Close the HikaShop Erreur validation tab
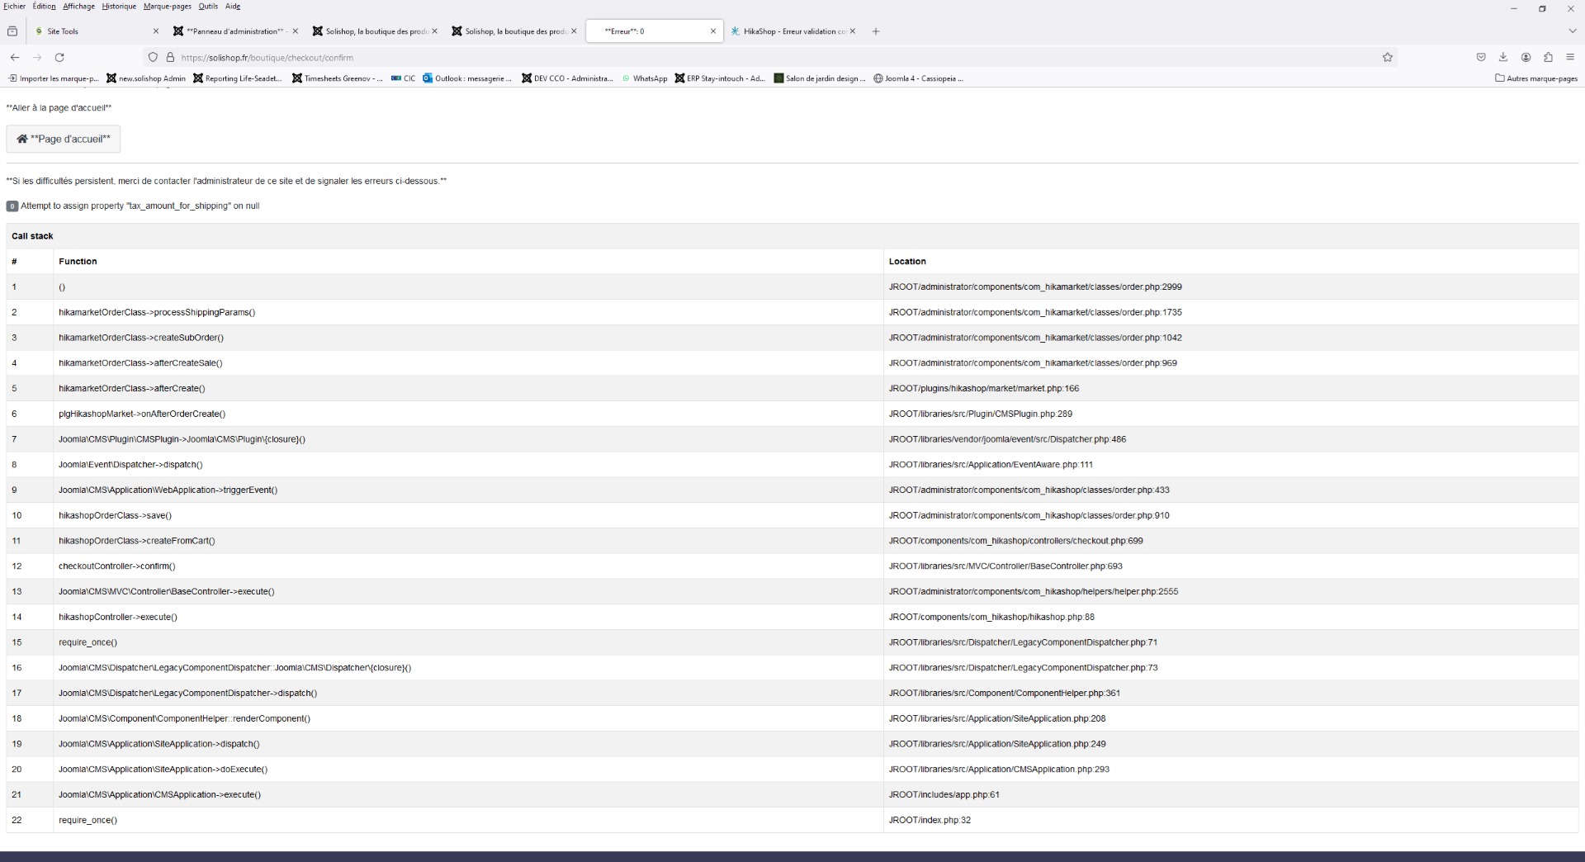Viewport: 1585px width, 862px height. (853, 31)
